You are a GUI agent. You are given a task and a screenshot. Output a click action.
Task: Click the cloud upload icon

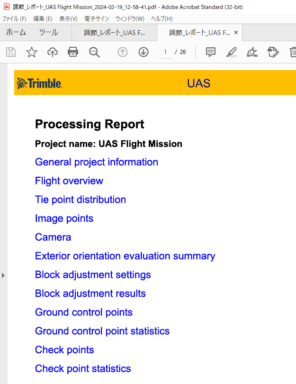52,52
